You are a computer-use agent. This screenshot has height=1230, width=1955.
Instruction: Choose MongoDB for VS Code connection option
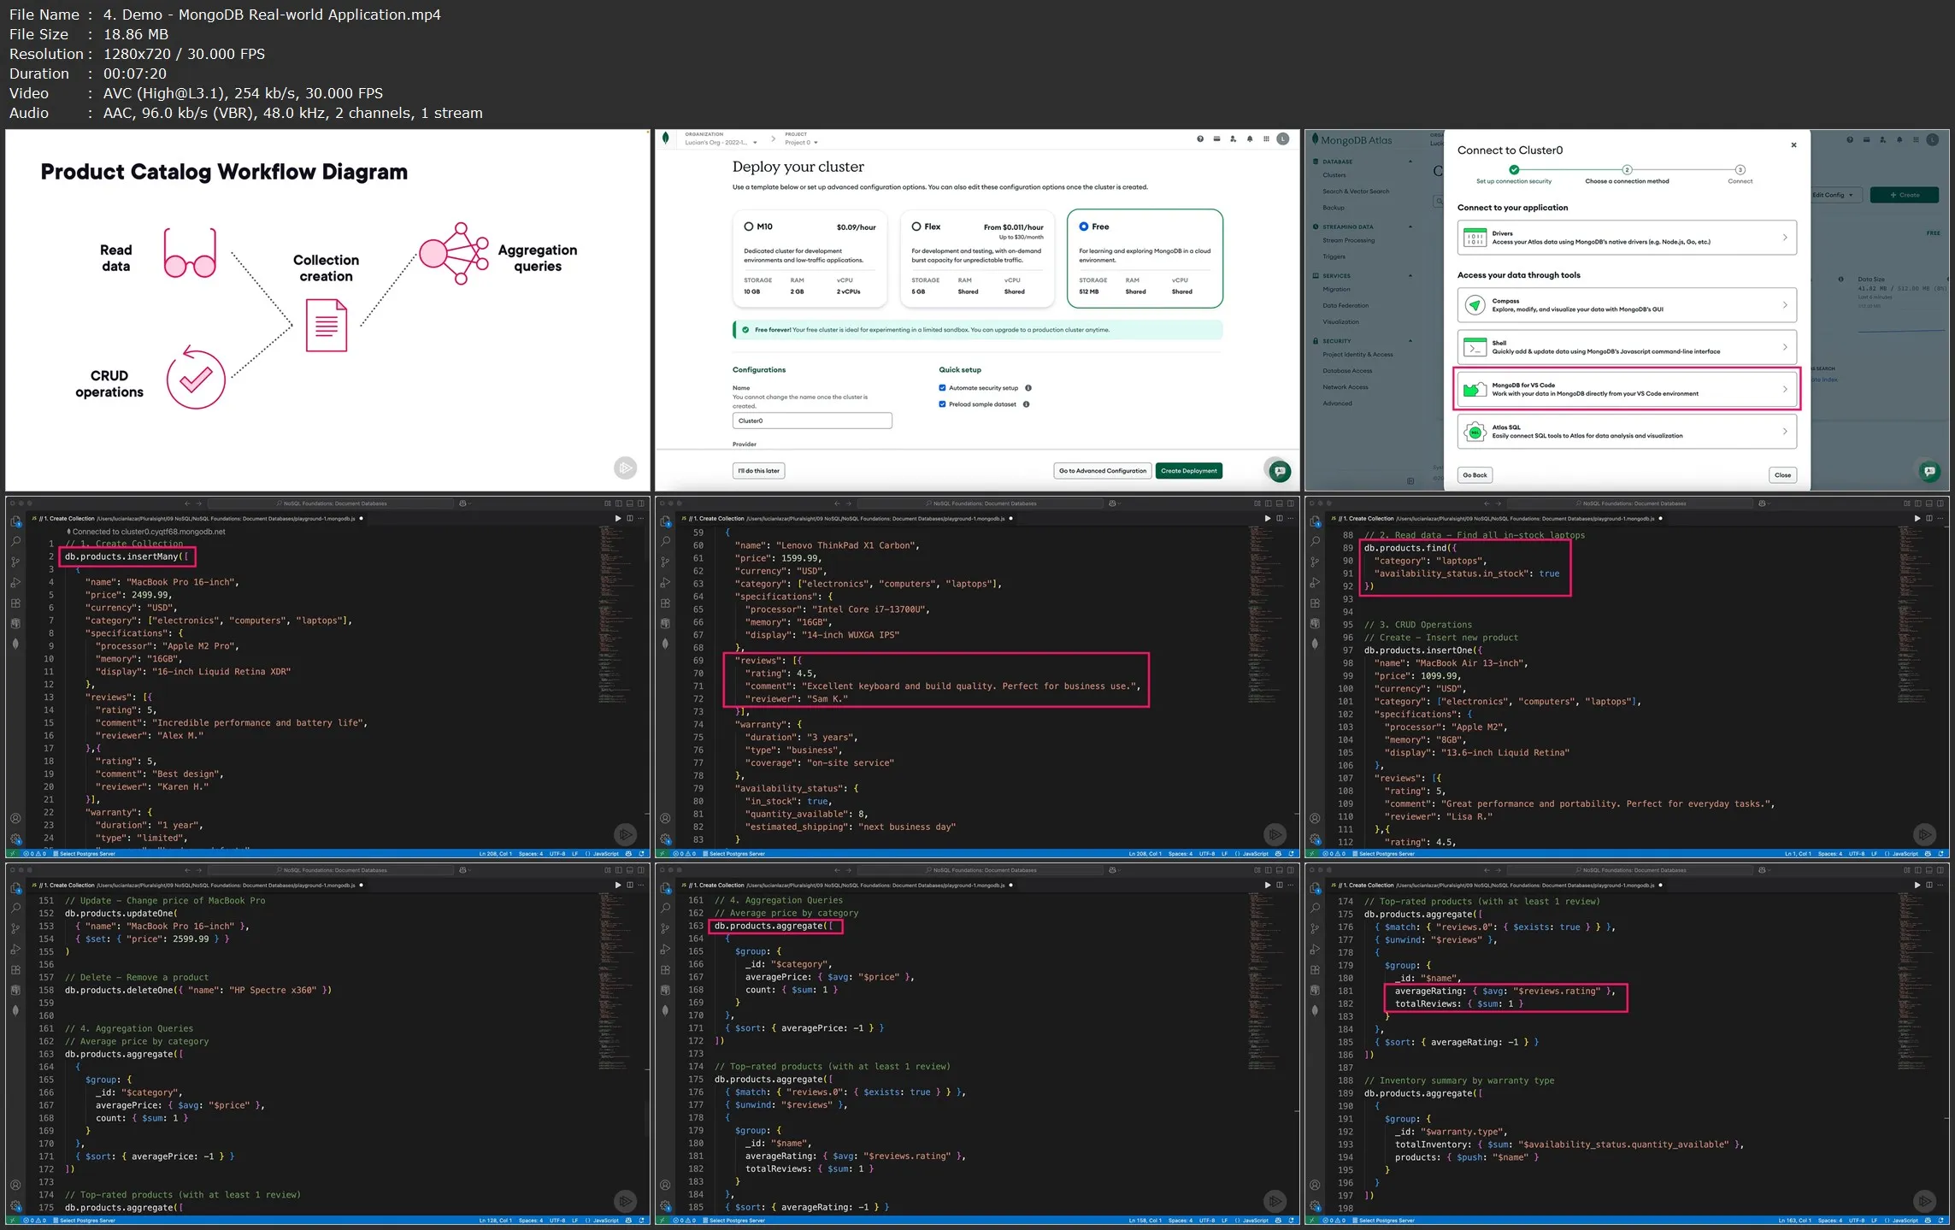pyautogui.click(x=1627, y=390)
